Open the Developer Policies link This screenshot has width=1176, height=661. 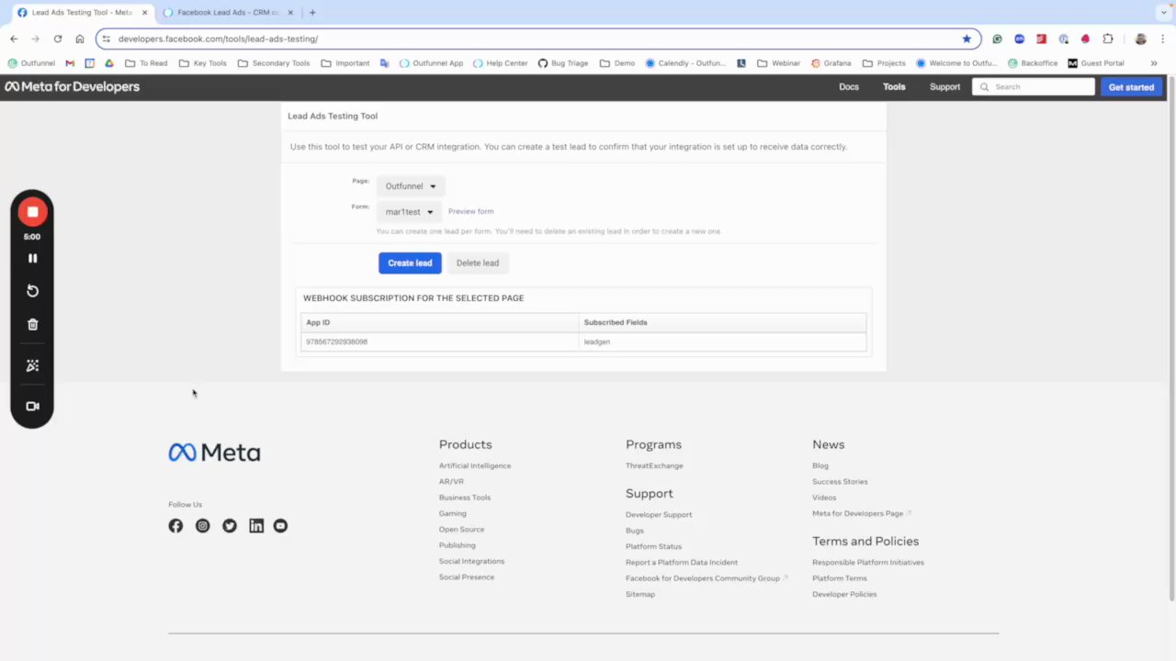tap(844, 594)
